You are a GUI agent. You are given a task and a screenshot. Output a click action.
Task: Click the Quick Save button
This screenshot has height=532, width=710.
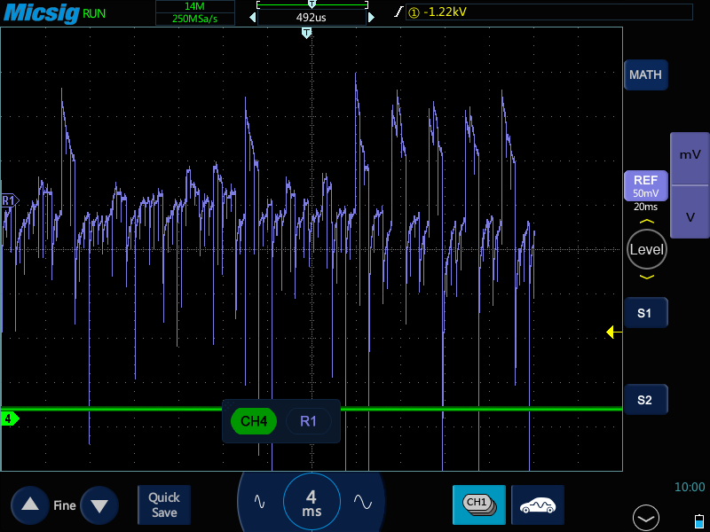point(163,505)
